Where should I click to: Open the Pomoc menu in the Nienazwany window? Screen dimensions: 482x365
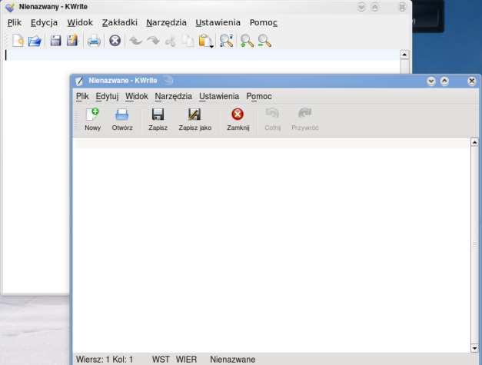coord(264,22)
